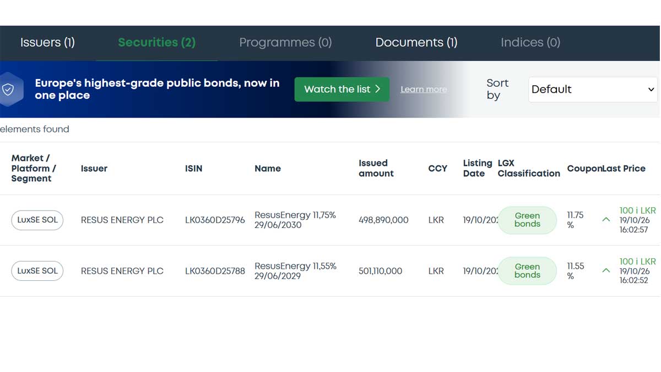Click the Market / Platform / Segment header
661x372 pixels.
point(34,168)
